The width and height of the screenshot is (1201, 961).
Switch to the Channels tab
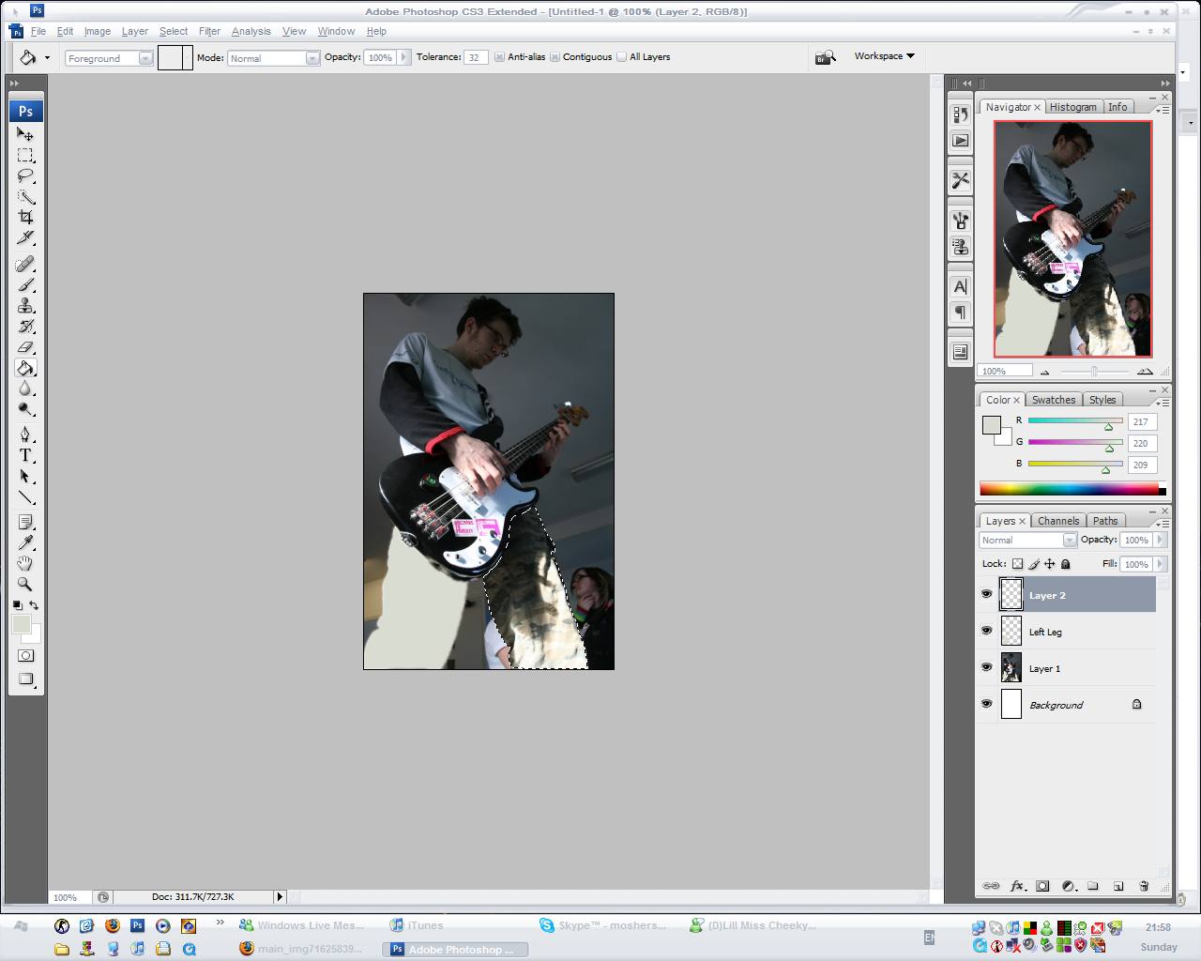pyautogui.click(x=1057, y=521)
